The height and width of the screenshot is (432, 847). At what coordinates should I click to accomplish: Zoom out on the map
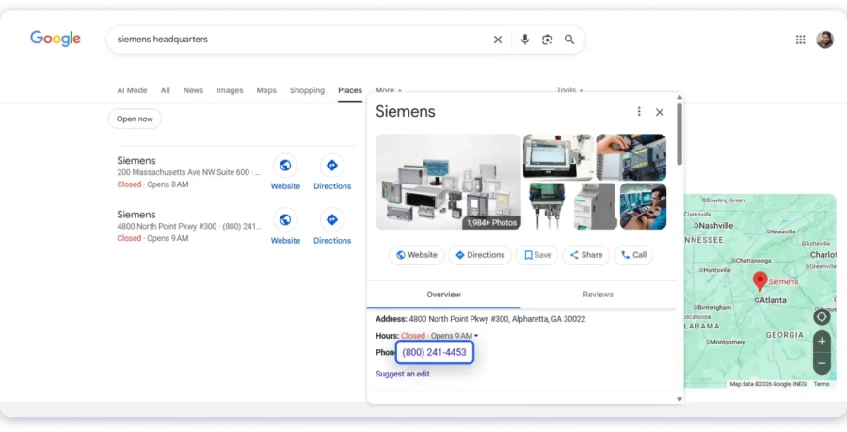coord(822,363)
